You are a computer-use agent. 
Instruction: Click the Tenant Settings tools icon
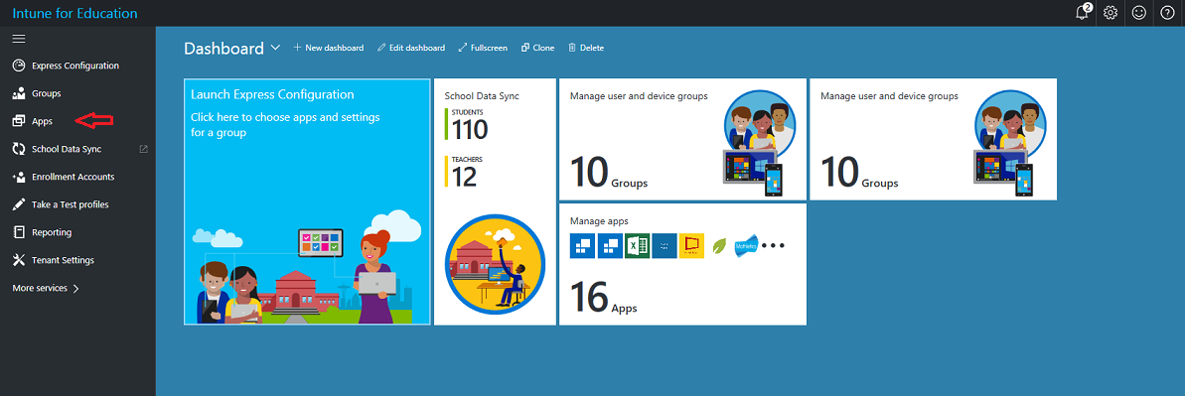[x=19, y=260]
